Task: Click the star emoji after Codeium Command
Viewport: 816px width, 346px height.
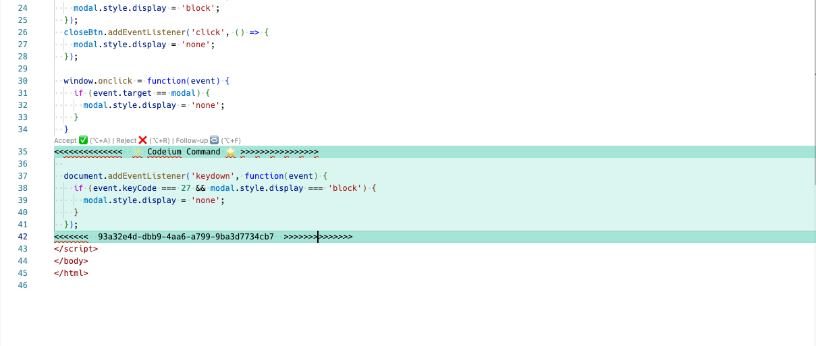Action: [x=230, y=152]
